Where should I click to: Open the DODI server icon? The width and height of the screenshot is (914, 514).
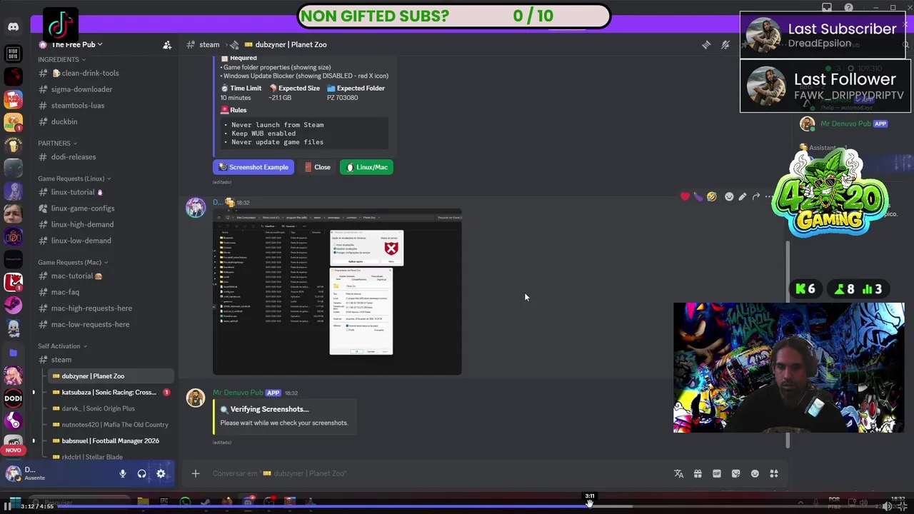pyautogui.click(x=13, y=398)
